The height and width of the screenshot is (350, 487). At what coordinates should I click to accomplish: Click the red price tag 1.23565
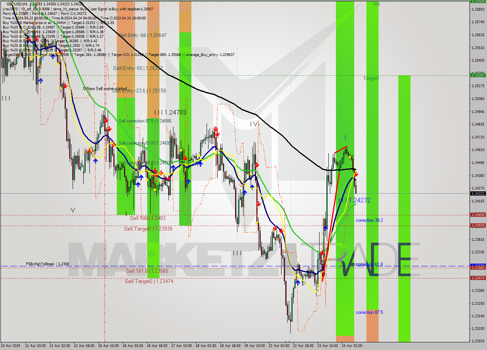point(478,268)
